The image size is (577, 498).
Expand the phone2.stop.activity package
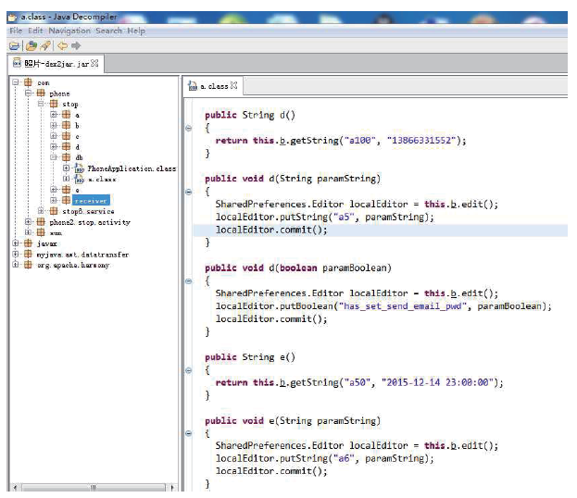(29, 222)
